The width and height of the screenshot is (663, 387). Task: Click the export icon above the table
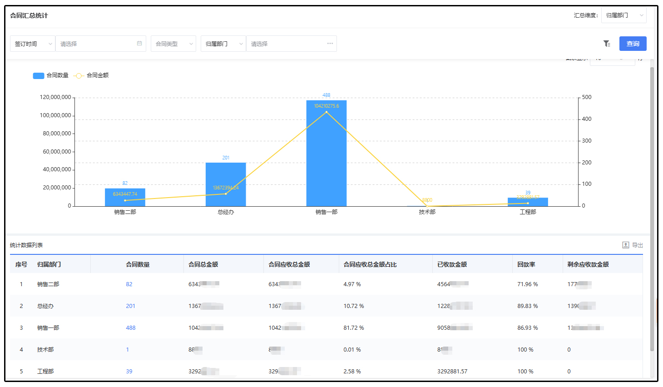point(625,245)
